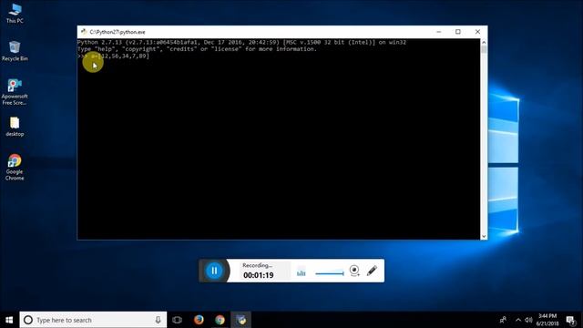The height and width of the screenshot is (328, 583).
Task: Open the Action Center notifications icon
Action: (x=571, y=320)
